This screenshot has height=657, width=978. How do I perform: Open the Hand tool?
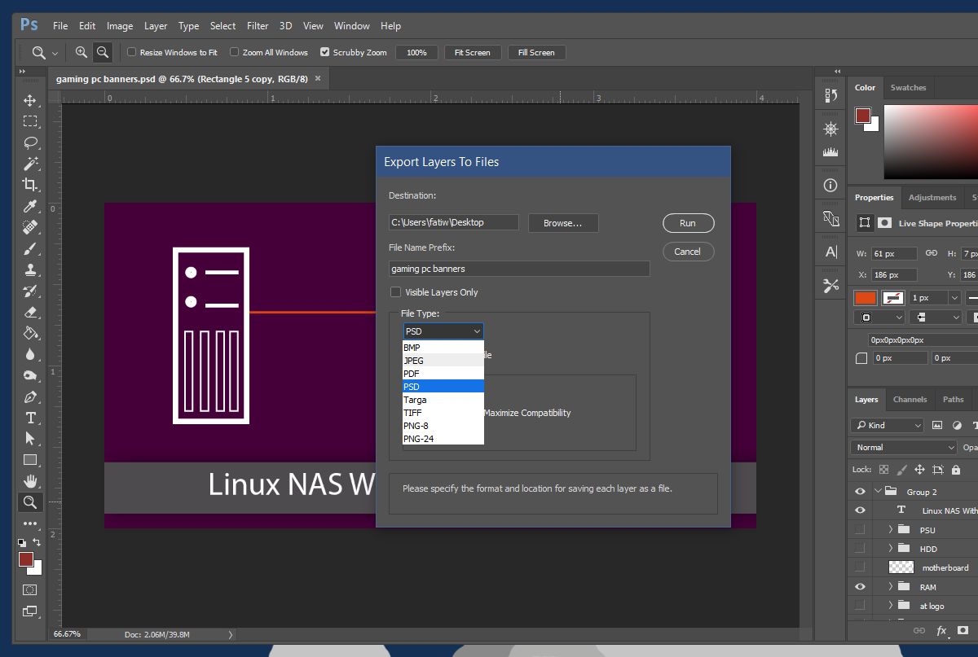coord(30,481)
